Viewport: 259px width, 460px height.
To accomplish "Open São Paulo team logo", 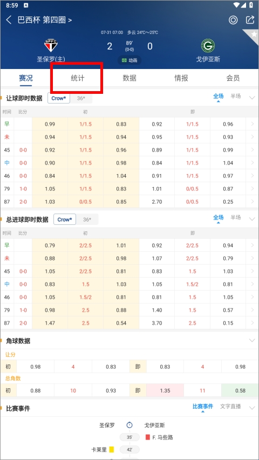I will coord(51,45).
